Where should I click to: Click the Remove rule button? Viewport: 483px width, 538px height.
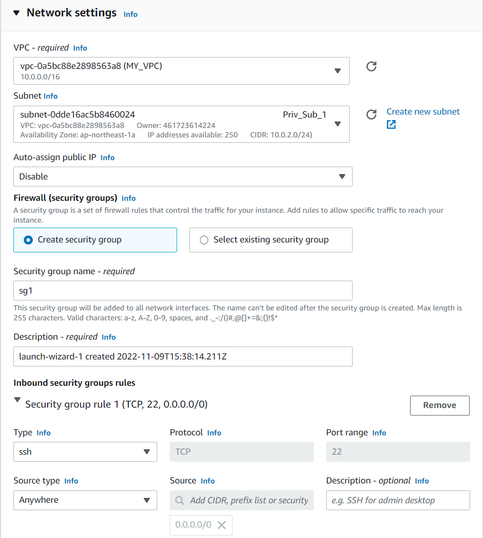439,406
